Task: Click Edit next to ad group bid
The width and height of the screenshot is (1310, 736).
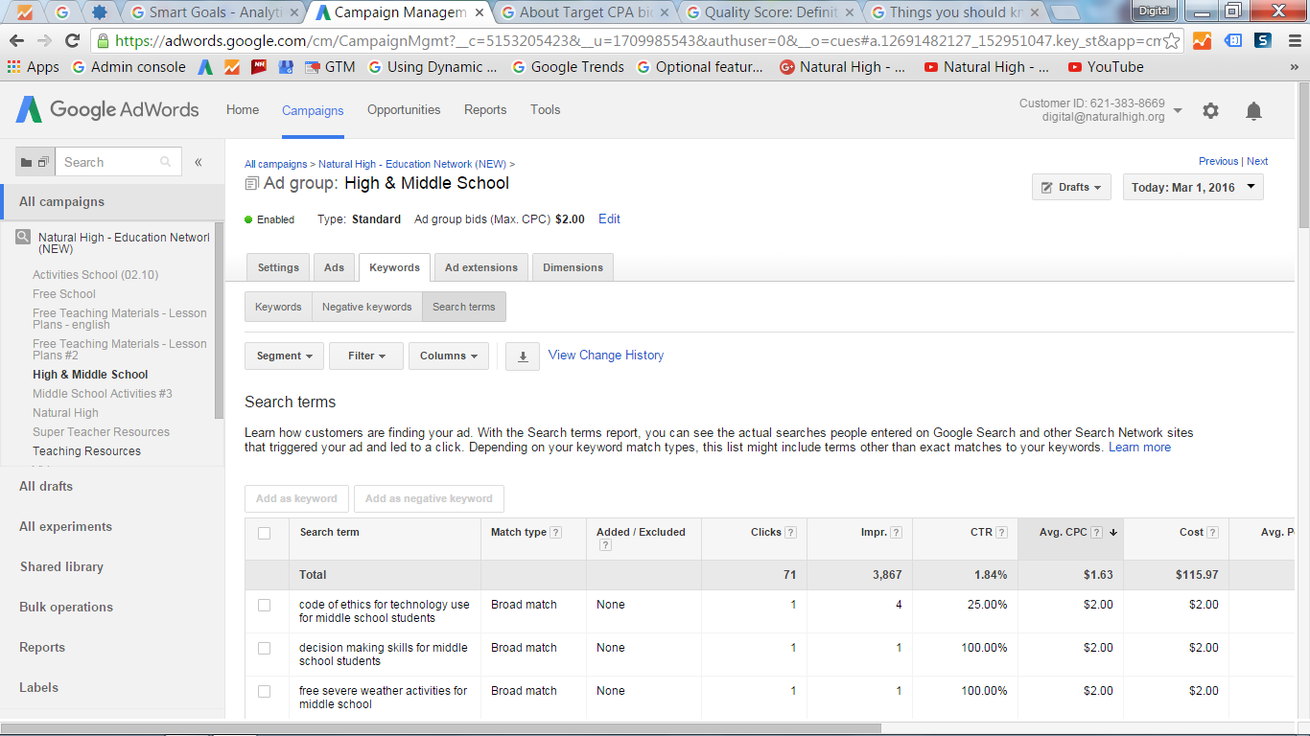Action: click(x=609, y=219)
